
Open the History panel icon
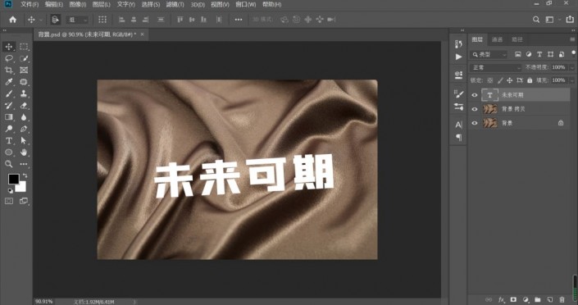[x=458, y=44]
